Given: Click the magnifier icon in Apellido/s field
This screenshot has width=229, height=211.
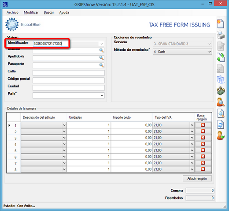Looking at the screenshot, I should coord(101,58).
